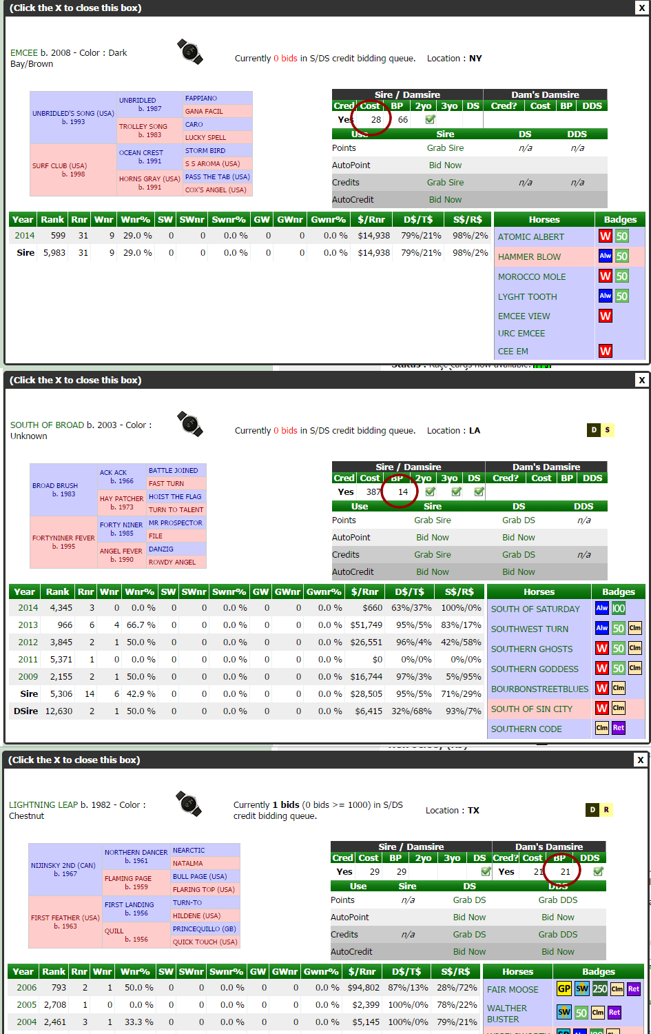This screenshot has width=651, height=1034.
Task: Click the yellow S badge for SOUTH OF BROAD
Action: point(607,430)
